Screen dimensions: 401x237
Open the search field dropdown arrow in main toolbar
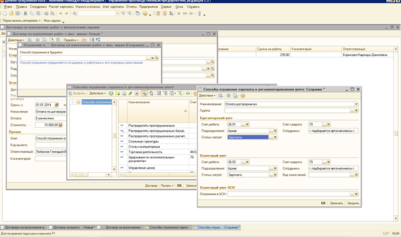pos(117,13)
